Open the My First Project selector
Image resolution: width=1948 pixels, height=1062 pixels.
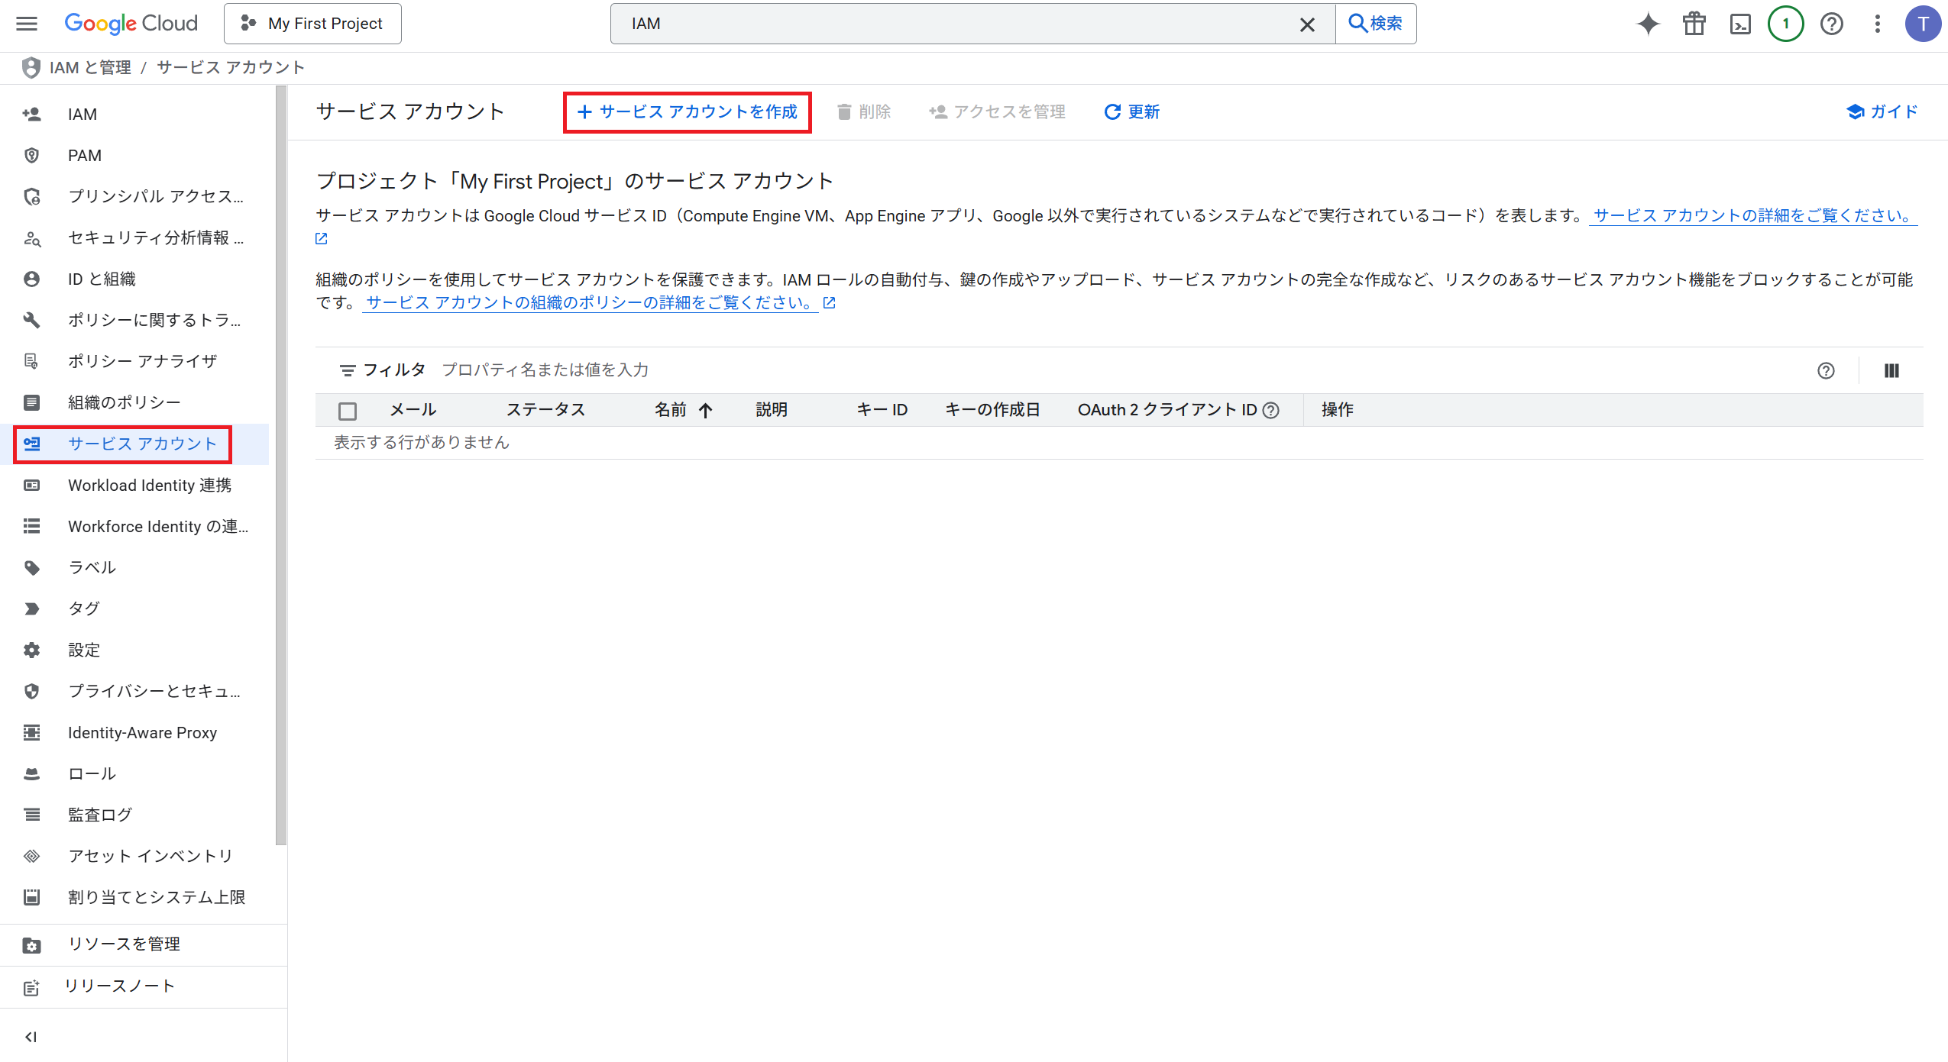click(312, 24)
